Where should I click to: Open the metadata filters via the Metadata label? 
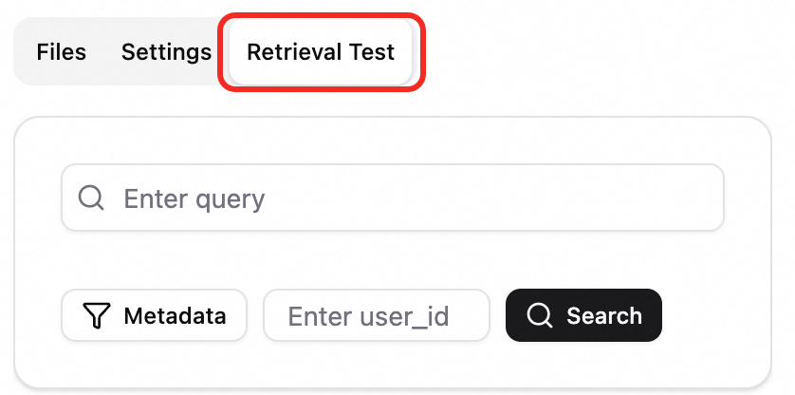coord(175,316)
